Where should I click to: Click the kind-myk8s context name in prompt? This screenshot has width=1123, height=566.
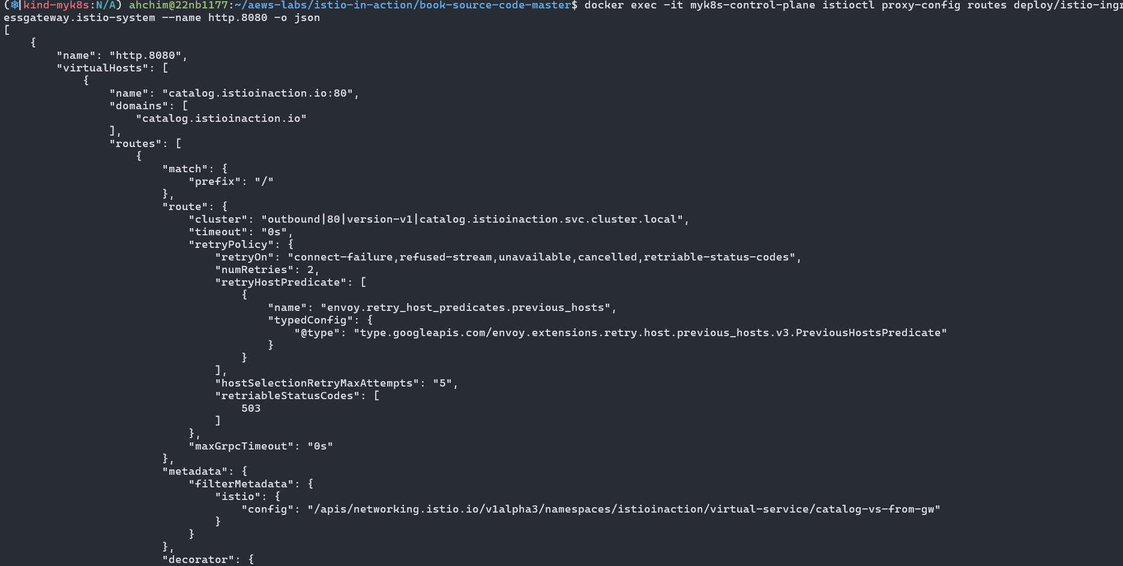click(x=56, y=5)
